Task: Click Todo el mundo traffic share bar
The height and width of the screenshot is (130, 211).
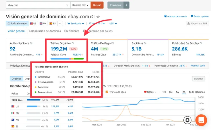Action: [x=33, y=100]
